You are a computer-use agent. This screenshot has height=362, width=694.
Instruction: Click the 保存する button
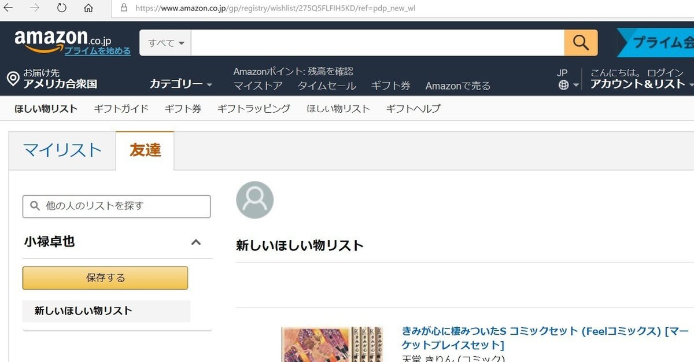pos(105,278)
